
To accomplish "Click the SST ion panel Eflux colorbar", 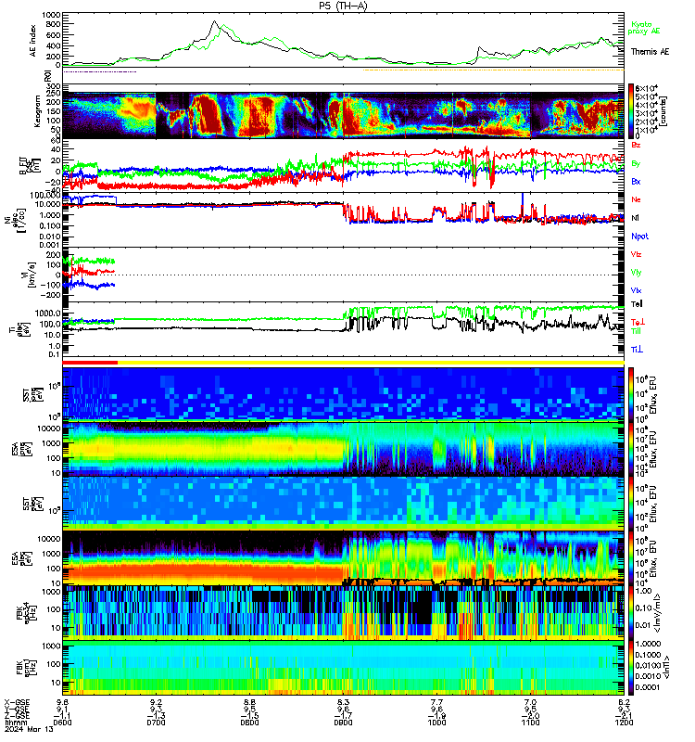I will (x=631, y=394).
